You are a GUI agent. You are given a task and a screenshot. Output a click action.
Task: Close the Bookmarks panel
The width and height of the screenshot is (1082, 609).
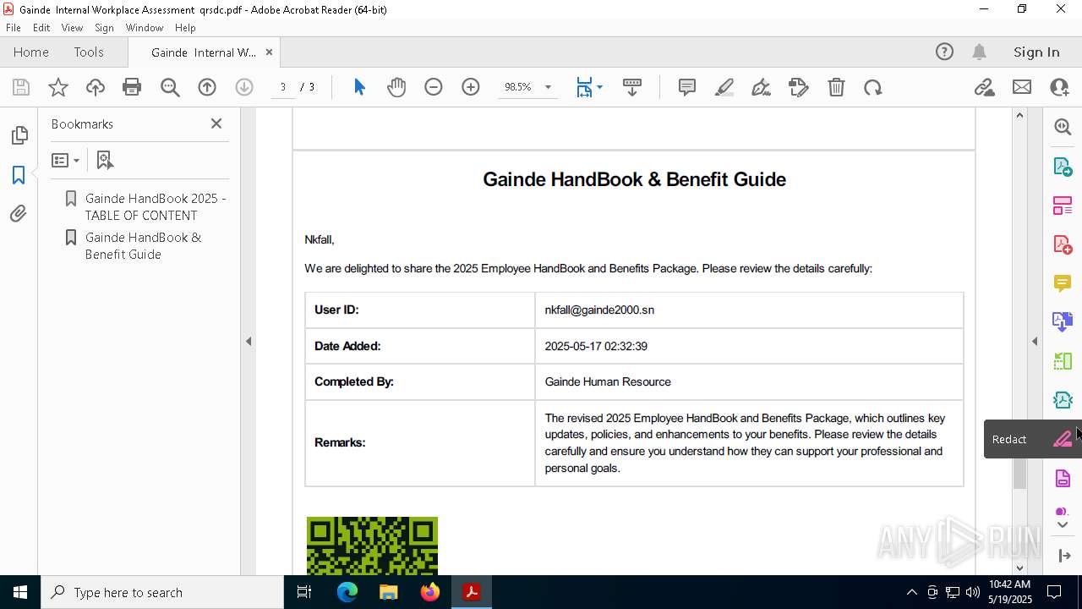(216, 123)
